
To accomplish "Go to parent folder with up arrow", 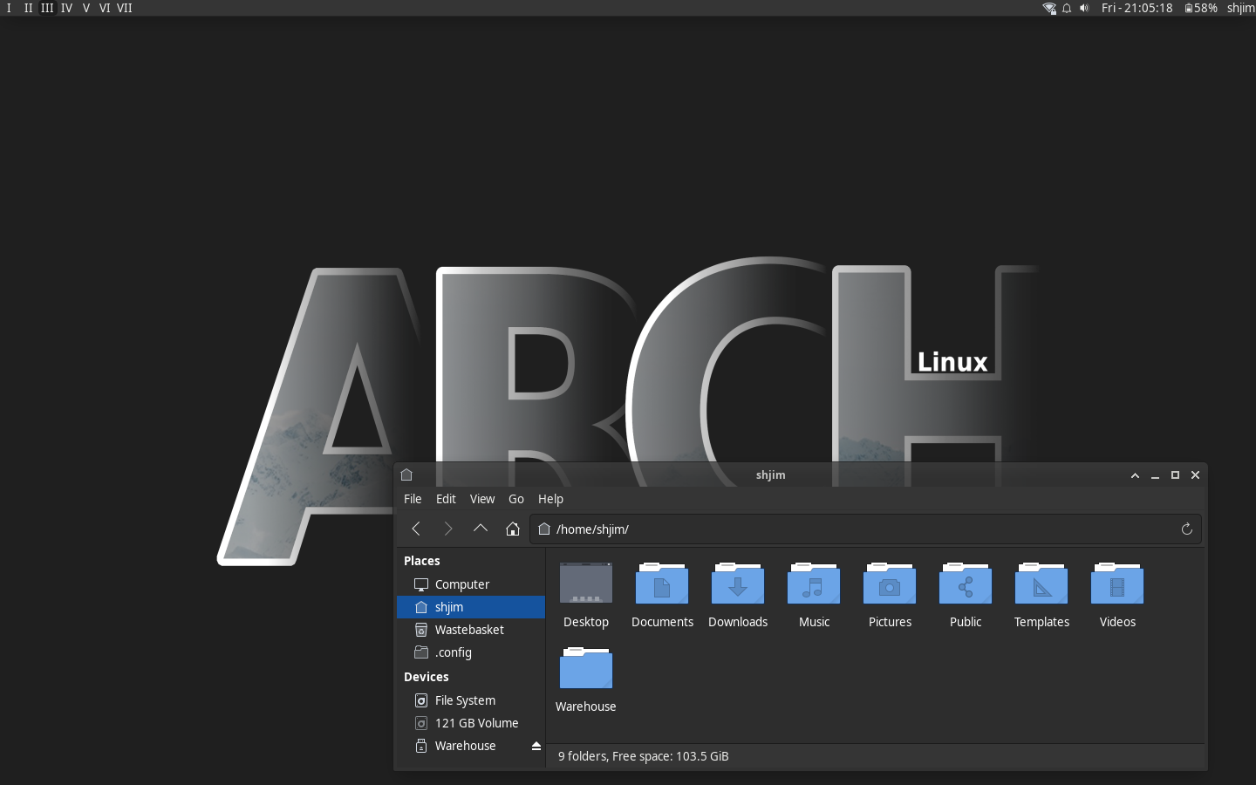I will [x=481, y=529].
